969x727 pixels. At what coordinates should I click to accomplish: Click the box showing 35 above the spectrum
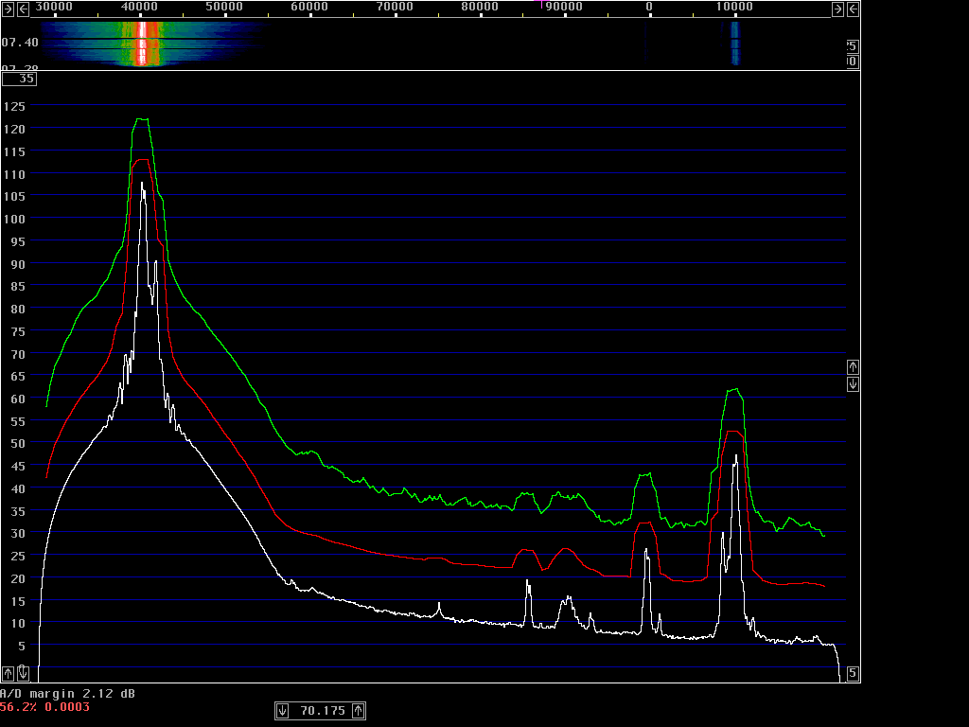click(x=19, y=79)
